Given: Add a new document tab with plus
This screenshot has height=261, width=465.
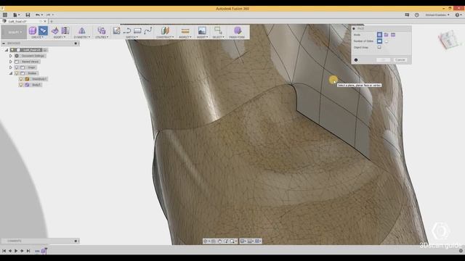Looking at the screenshot, I should pos(52,21).
